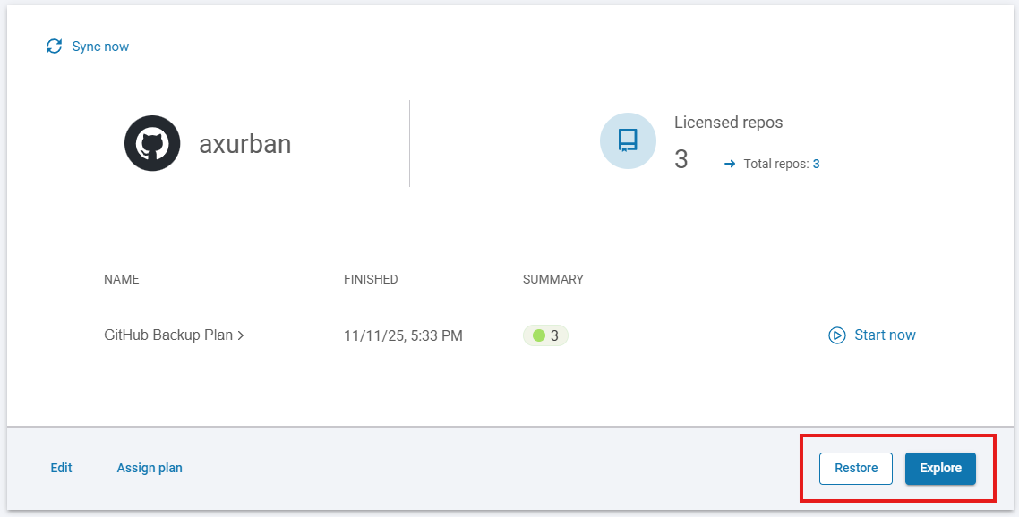
Task: Open the Assign plan option
Action: 150,468
